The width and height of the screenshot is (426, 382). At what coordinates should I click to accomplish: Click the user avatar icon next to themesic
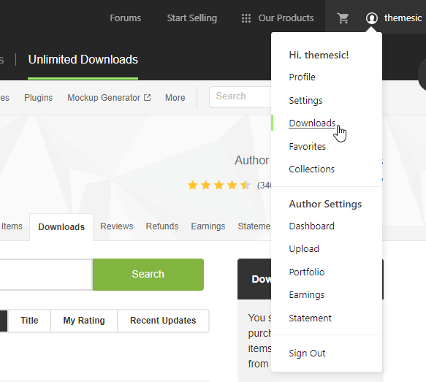click(x=371, y=18)
